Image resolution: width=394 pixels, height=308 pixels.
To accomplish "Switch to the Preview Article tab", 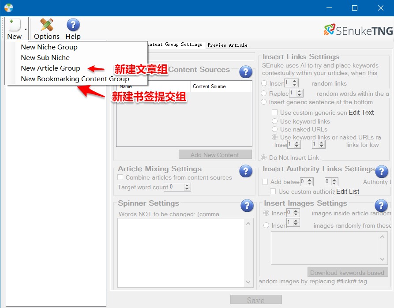I will click(227, 45).
